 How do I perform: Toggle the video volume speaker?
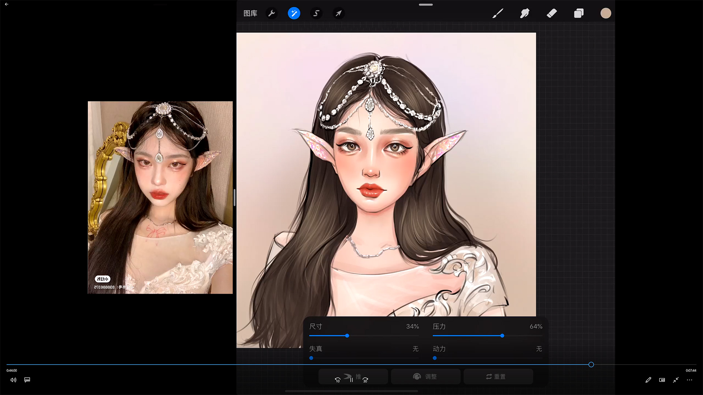13,380
